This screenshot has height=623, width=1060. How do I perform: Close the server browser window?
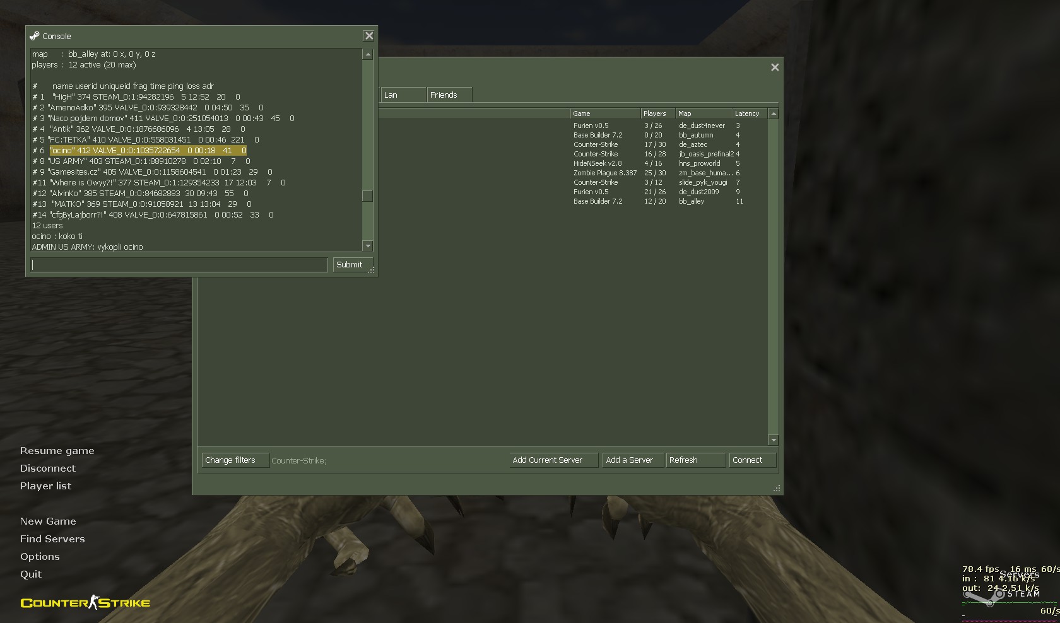click(x=775, y=67)
